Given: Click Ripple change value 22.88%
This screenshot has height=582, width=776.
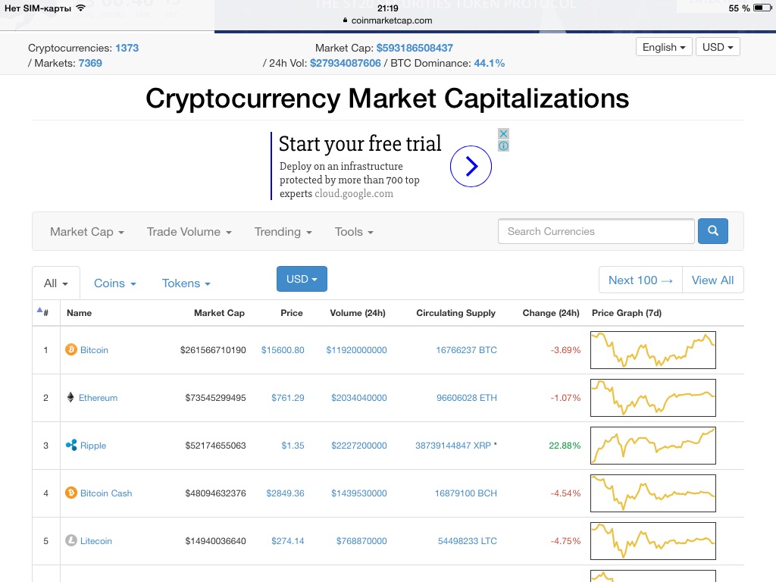Looking at the screenshot, I should tap(565, 446).
